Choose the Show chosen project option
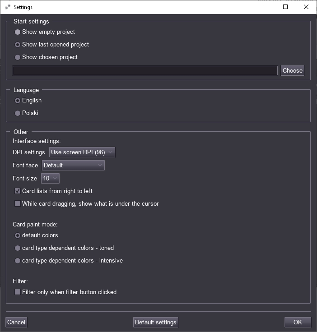The height and width of the screenshot is (332, 317). tap(18, 57)
